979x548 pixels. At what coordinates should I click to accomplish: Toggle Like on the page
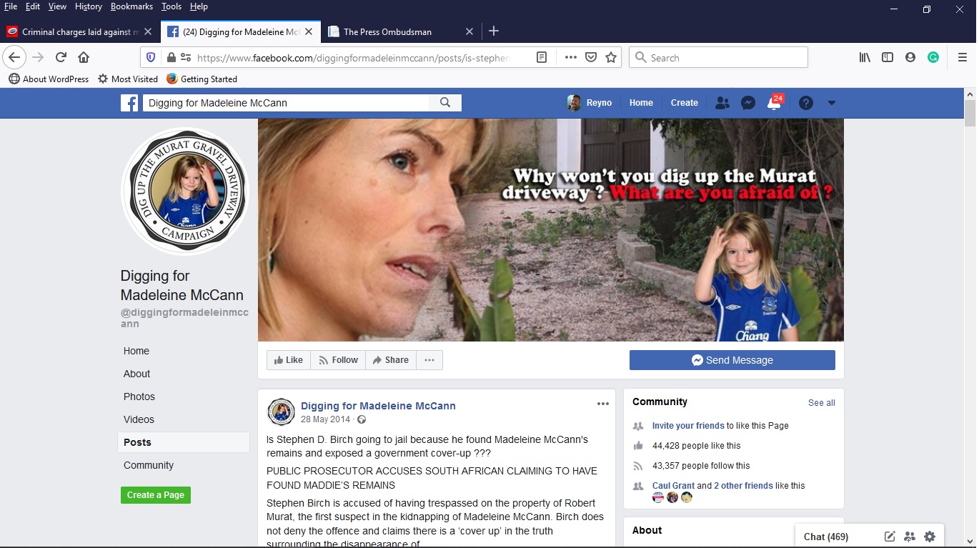289,360
